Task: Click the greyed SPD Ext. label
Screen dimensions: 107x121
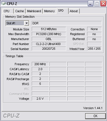Action: 79,44
